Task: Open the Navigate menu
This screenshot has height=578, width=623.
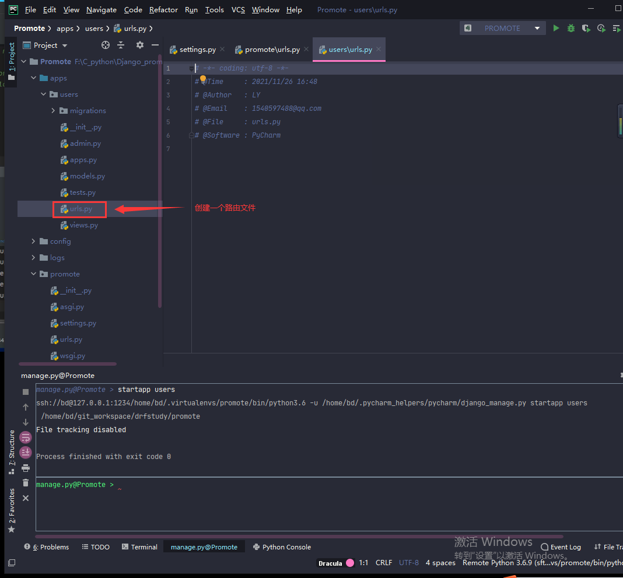Action: [x=101, y=9]
